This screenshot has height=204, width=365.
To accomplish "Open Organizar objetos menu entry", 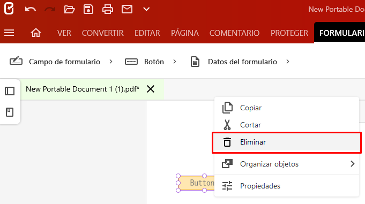I will point(287,164).
